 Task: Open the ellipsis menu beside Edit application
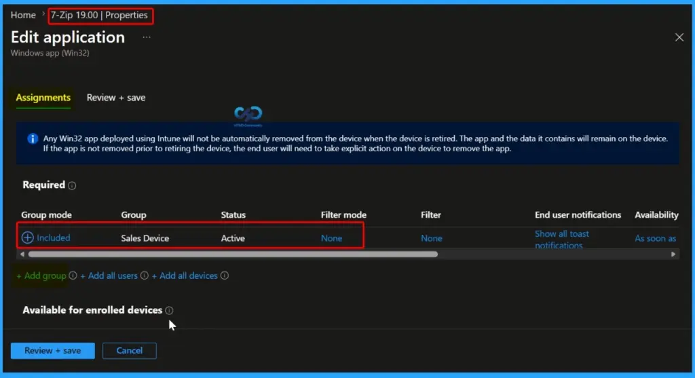pyautogui.click(x=147, y=37)
